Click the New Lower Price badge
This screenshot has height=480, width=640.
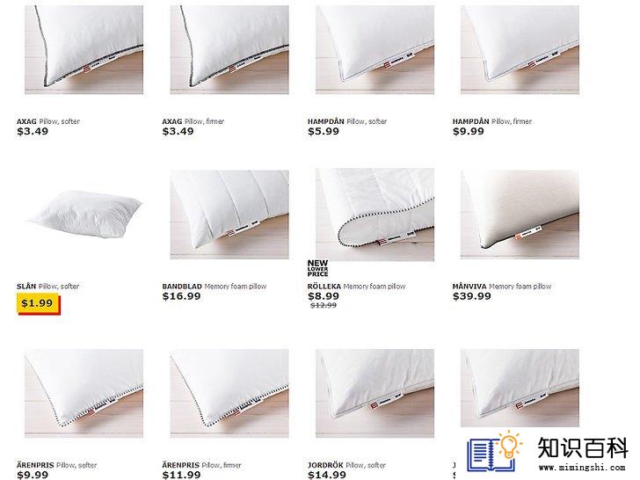point(317,268)
